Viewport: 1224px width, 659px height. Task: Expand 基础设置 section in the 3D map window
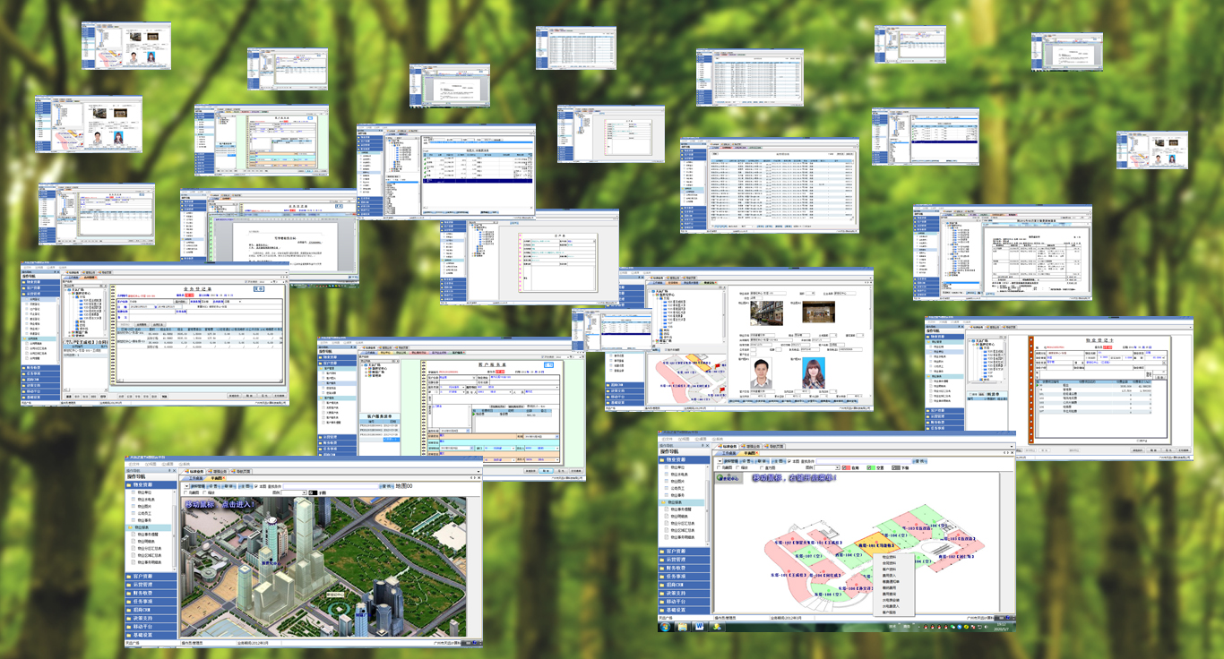(151, 636)
